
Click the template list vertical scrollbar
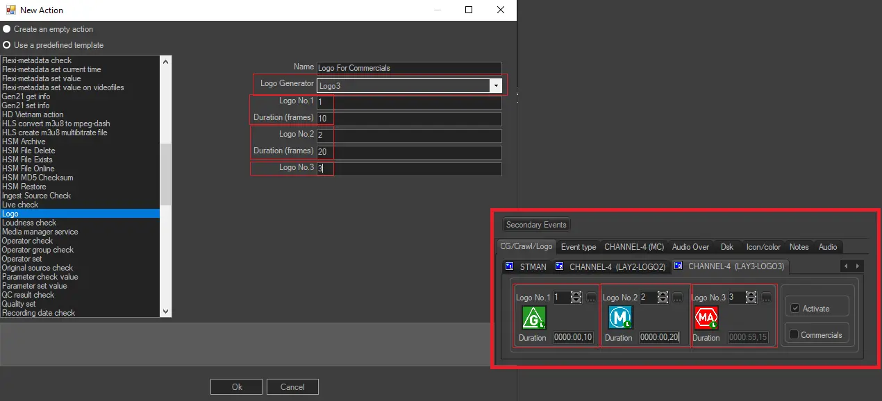(x=165, y=173)
